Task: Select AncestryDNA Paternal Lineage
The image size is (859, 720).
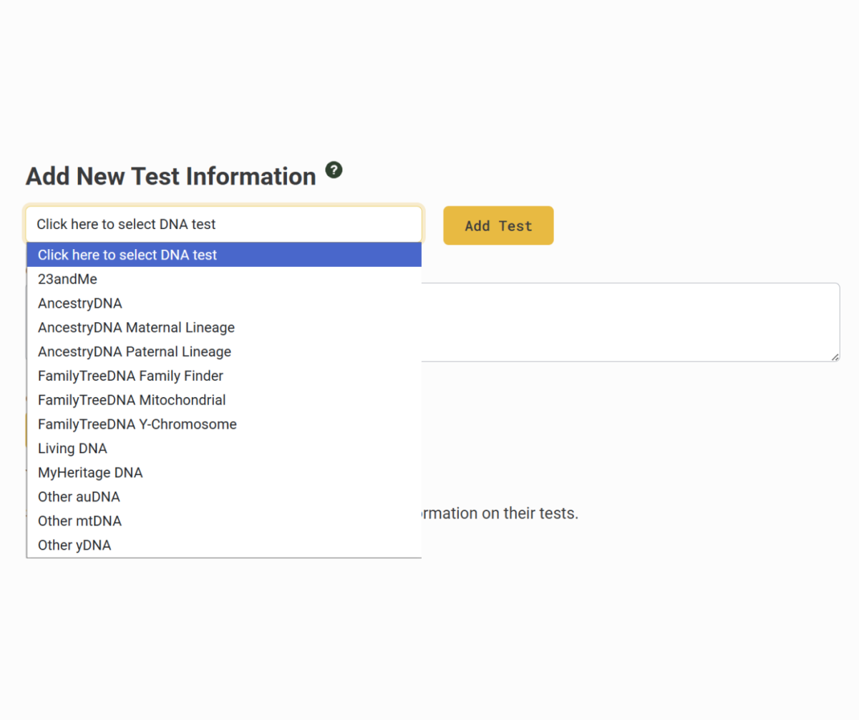Action: pos(224,351)
